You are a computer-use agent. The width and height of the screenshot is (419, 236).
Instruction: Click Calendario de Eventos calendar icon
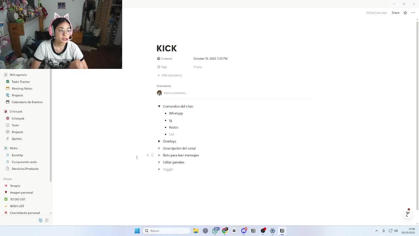(8, 102)
